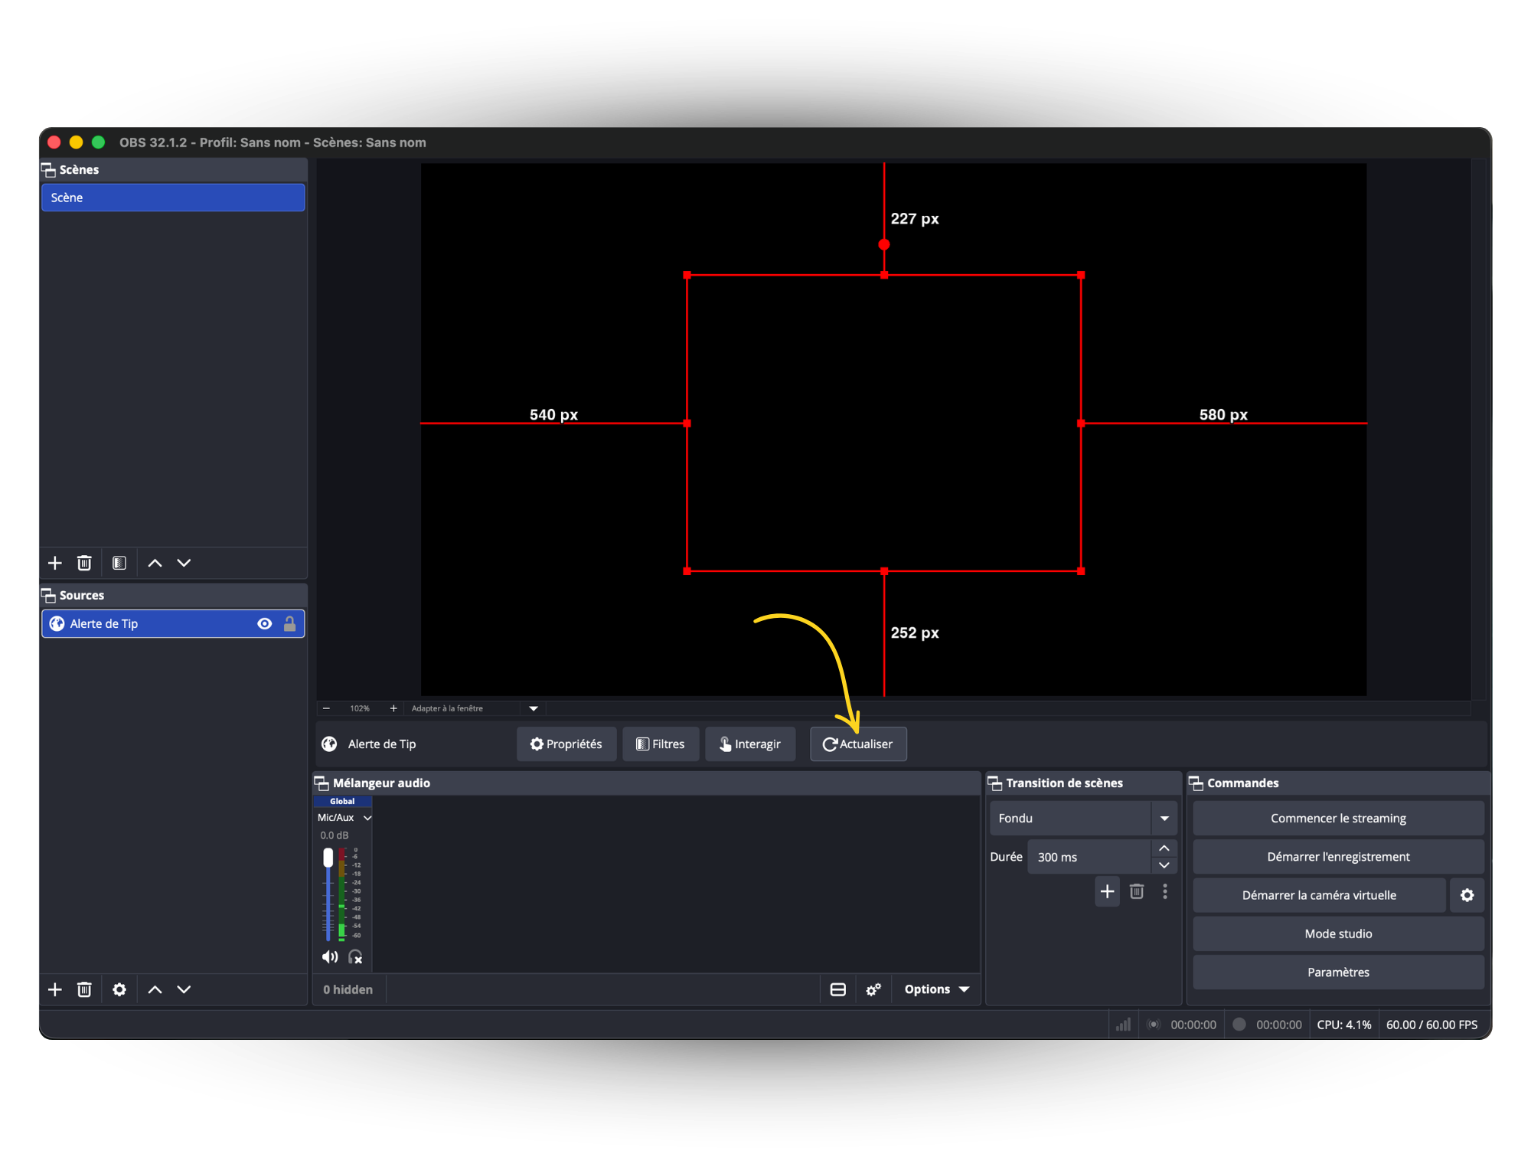Open source properties gear in Sources panel
1531x1167 pixels.
119,989
